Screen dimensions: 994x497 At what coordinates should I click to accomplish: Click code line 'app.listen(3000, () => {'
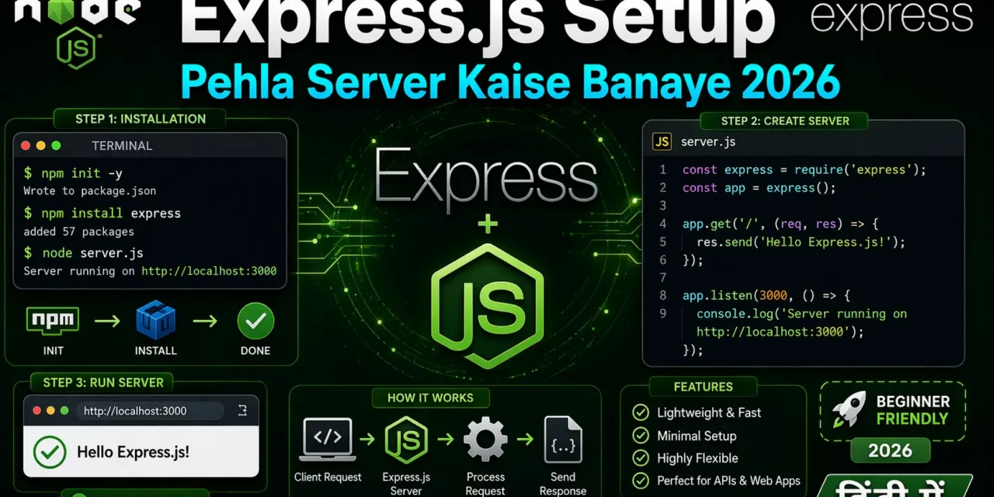point(766,296)
